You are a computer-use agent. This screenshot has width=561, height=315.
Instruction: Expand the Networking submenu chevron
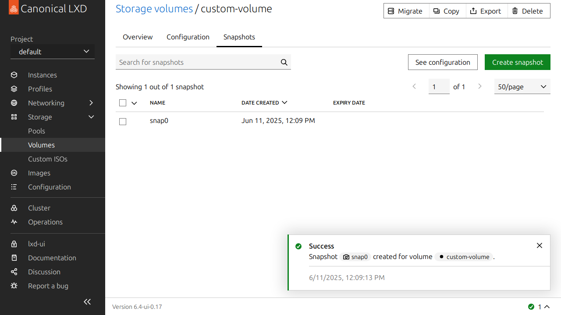pyautogui.click(x=91, y=103)
